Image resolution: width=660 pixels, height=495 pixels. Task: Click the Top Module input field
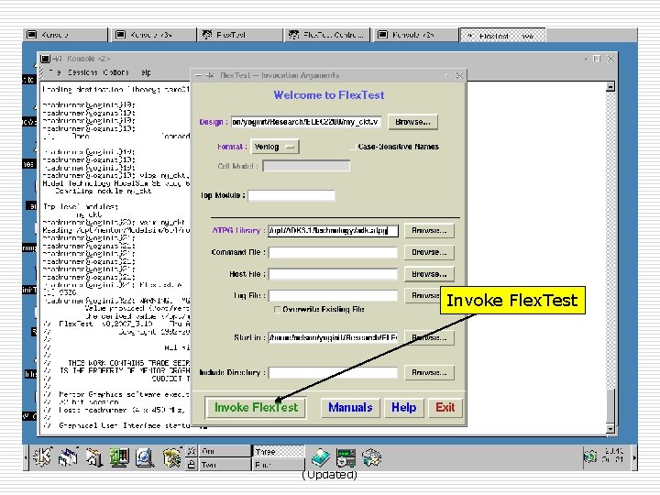point(291,196)
